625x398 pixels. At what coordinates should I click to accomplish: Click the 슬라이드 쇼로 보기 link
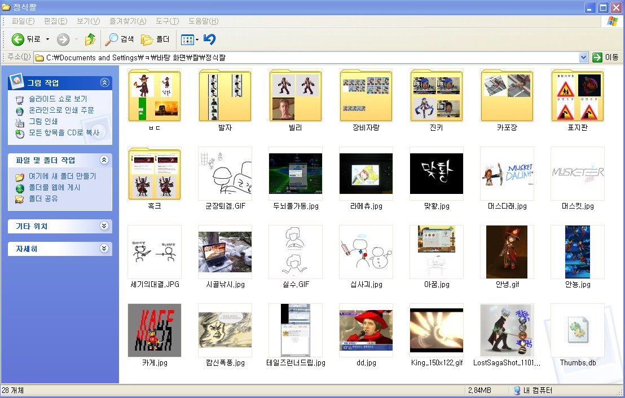[x=58, y=99]
